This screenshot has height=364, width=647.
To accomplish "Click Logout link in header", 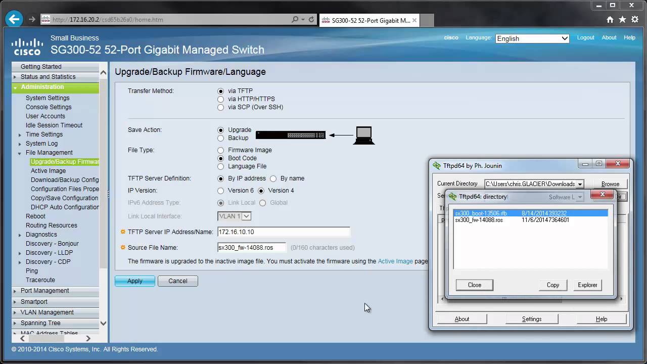I will click(586, 38).
